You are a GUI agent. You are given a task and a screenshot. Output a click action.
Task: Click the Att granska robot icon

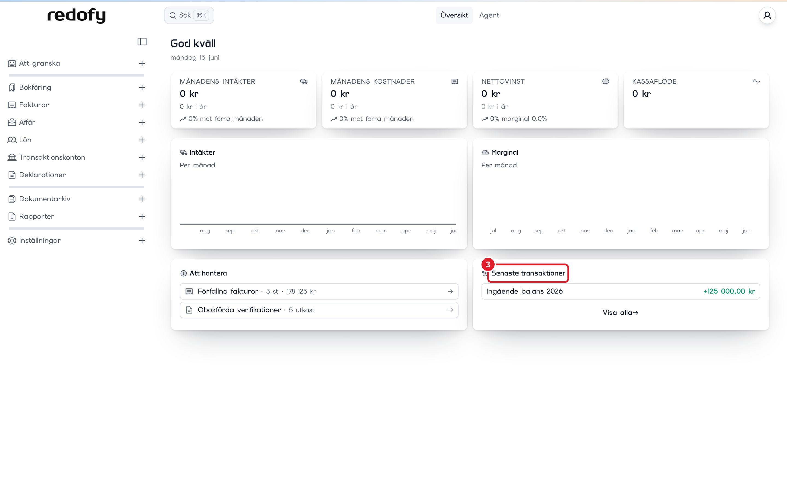(12, 63)
